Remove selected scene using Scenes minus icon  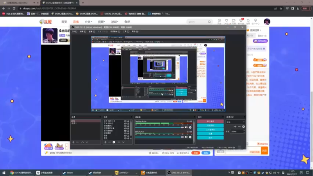tap(77, 142)
